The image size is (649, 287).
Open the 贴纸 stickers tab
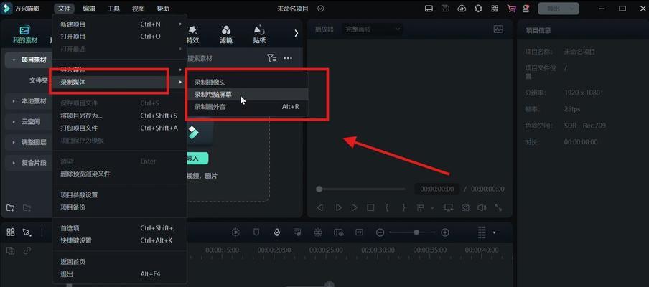[259, 34]
